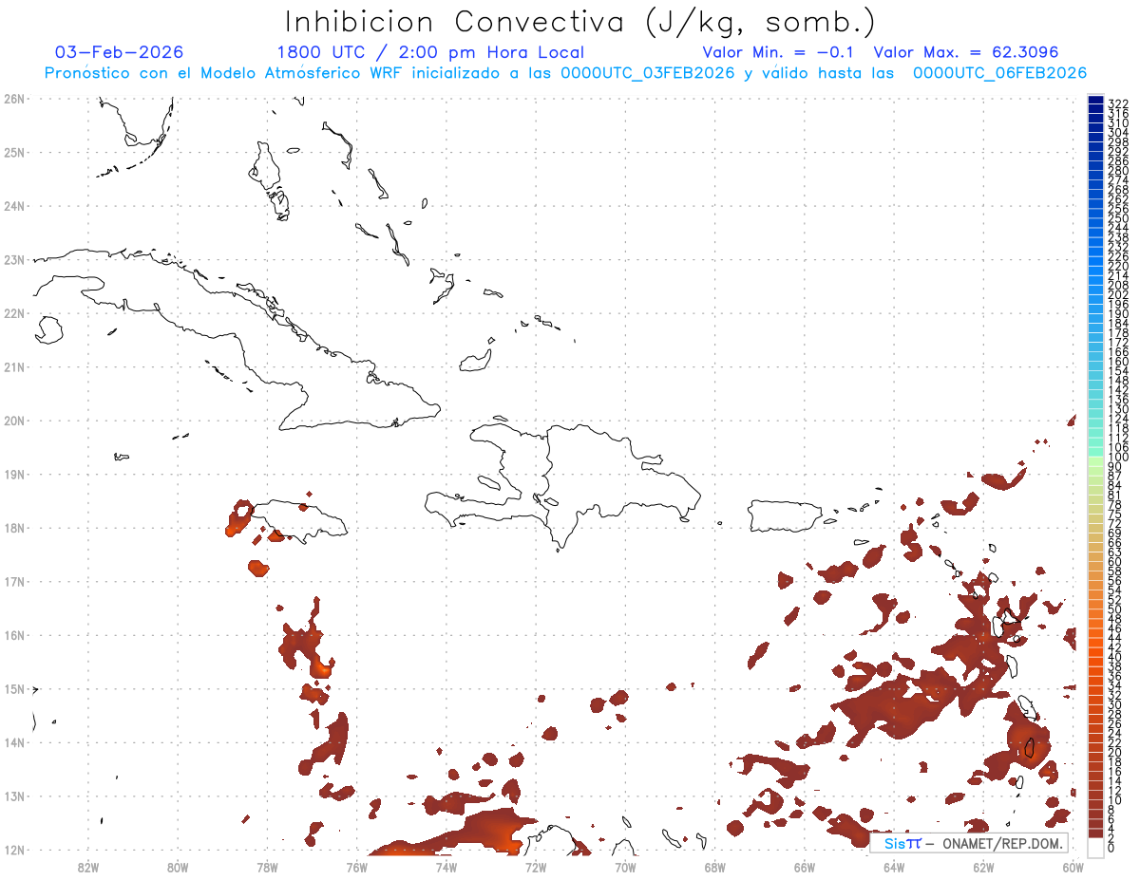This screenshot has height=880, width=1140.
Task: Click the 70W longitude label
Action: pyautogui.click(x=625, y=867)
